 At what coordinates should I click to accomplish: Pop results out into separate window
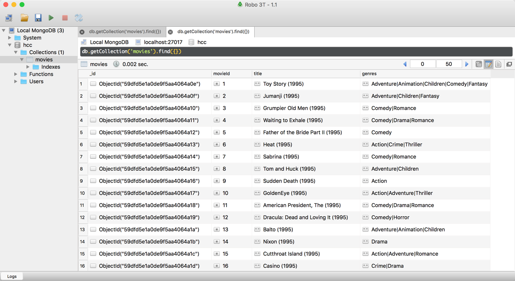point(509,64)
